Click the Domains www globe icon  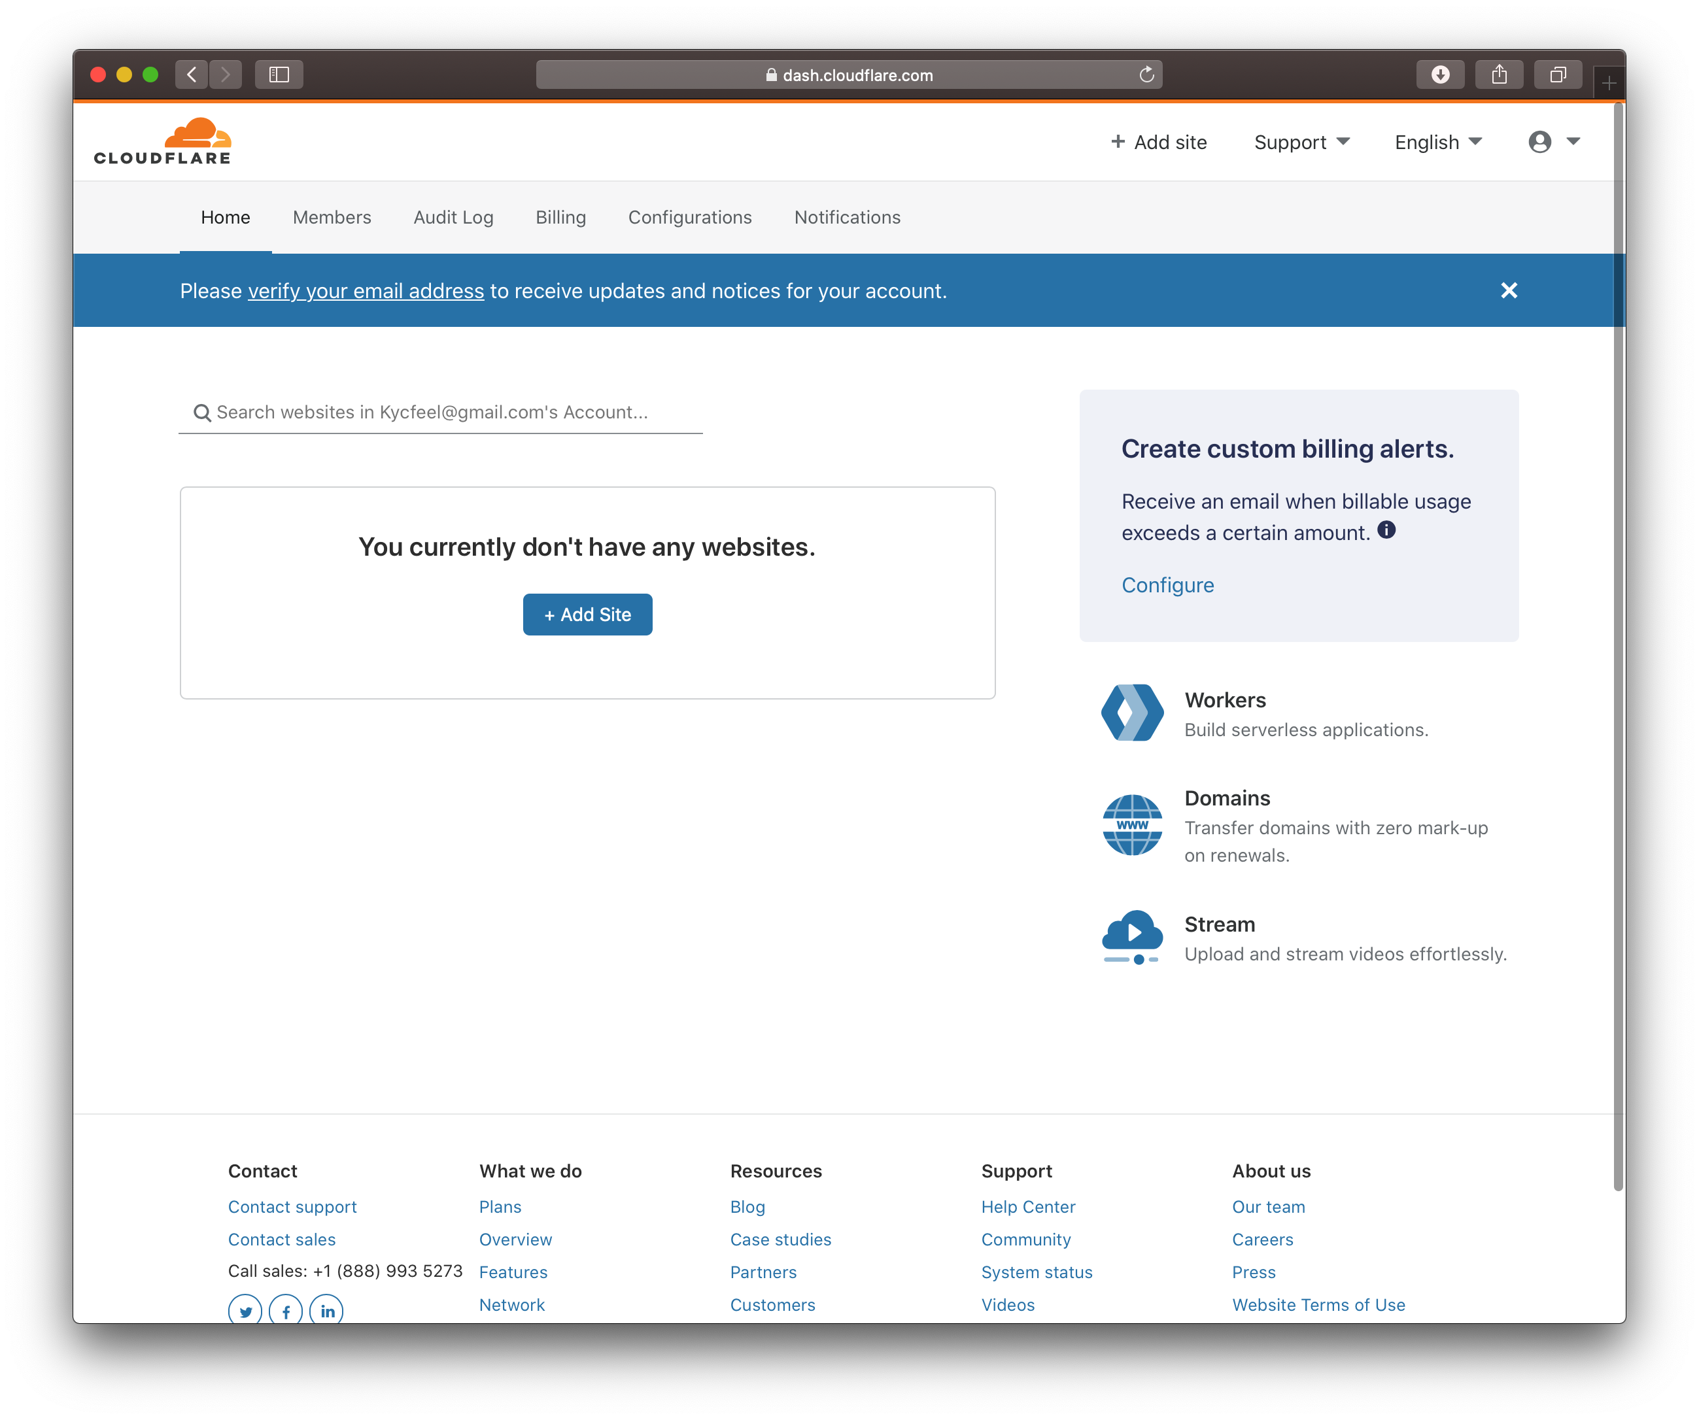(x=1132, y=825)
